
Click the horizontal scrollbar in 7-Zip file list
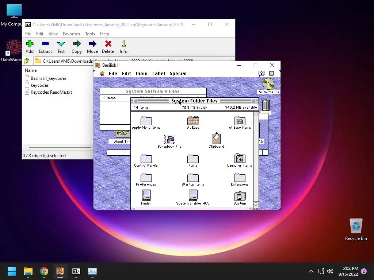point(60,147)
